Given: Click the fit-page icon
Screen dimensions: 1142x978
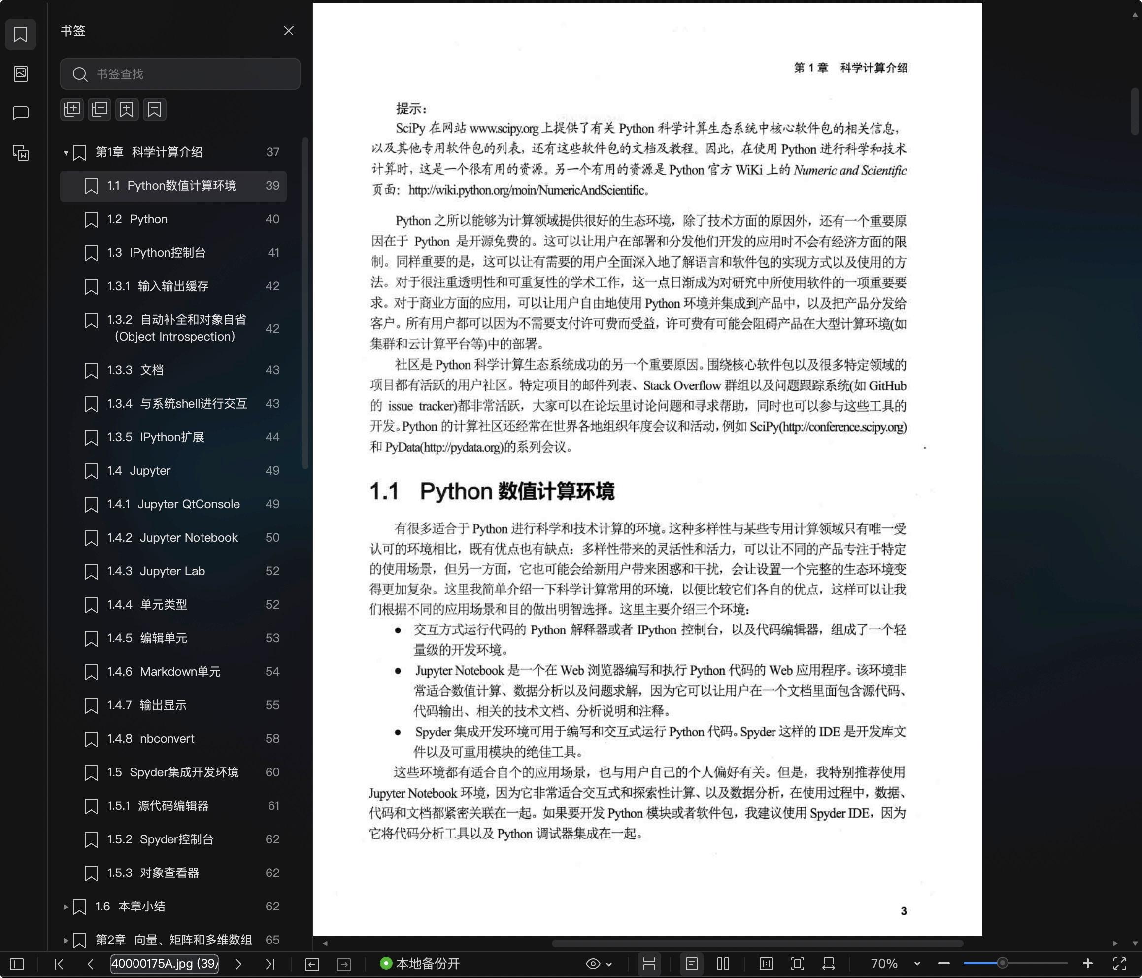Looking at the screenshot, I should coord(797,964).
